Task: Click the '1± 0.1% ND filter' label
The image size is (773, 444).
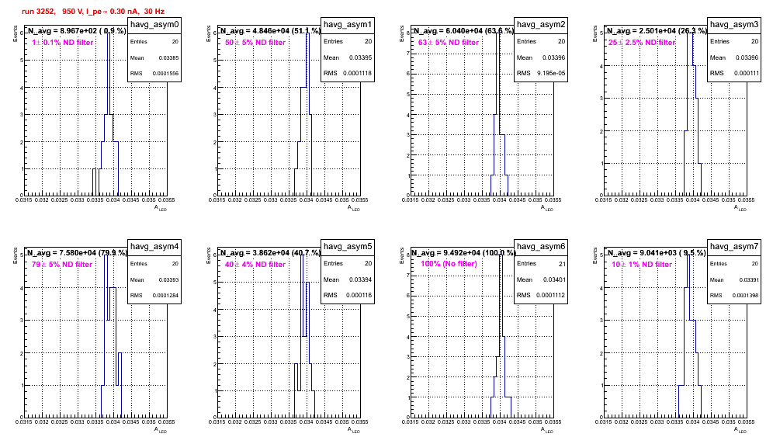Action: pos(63,43)
